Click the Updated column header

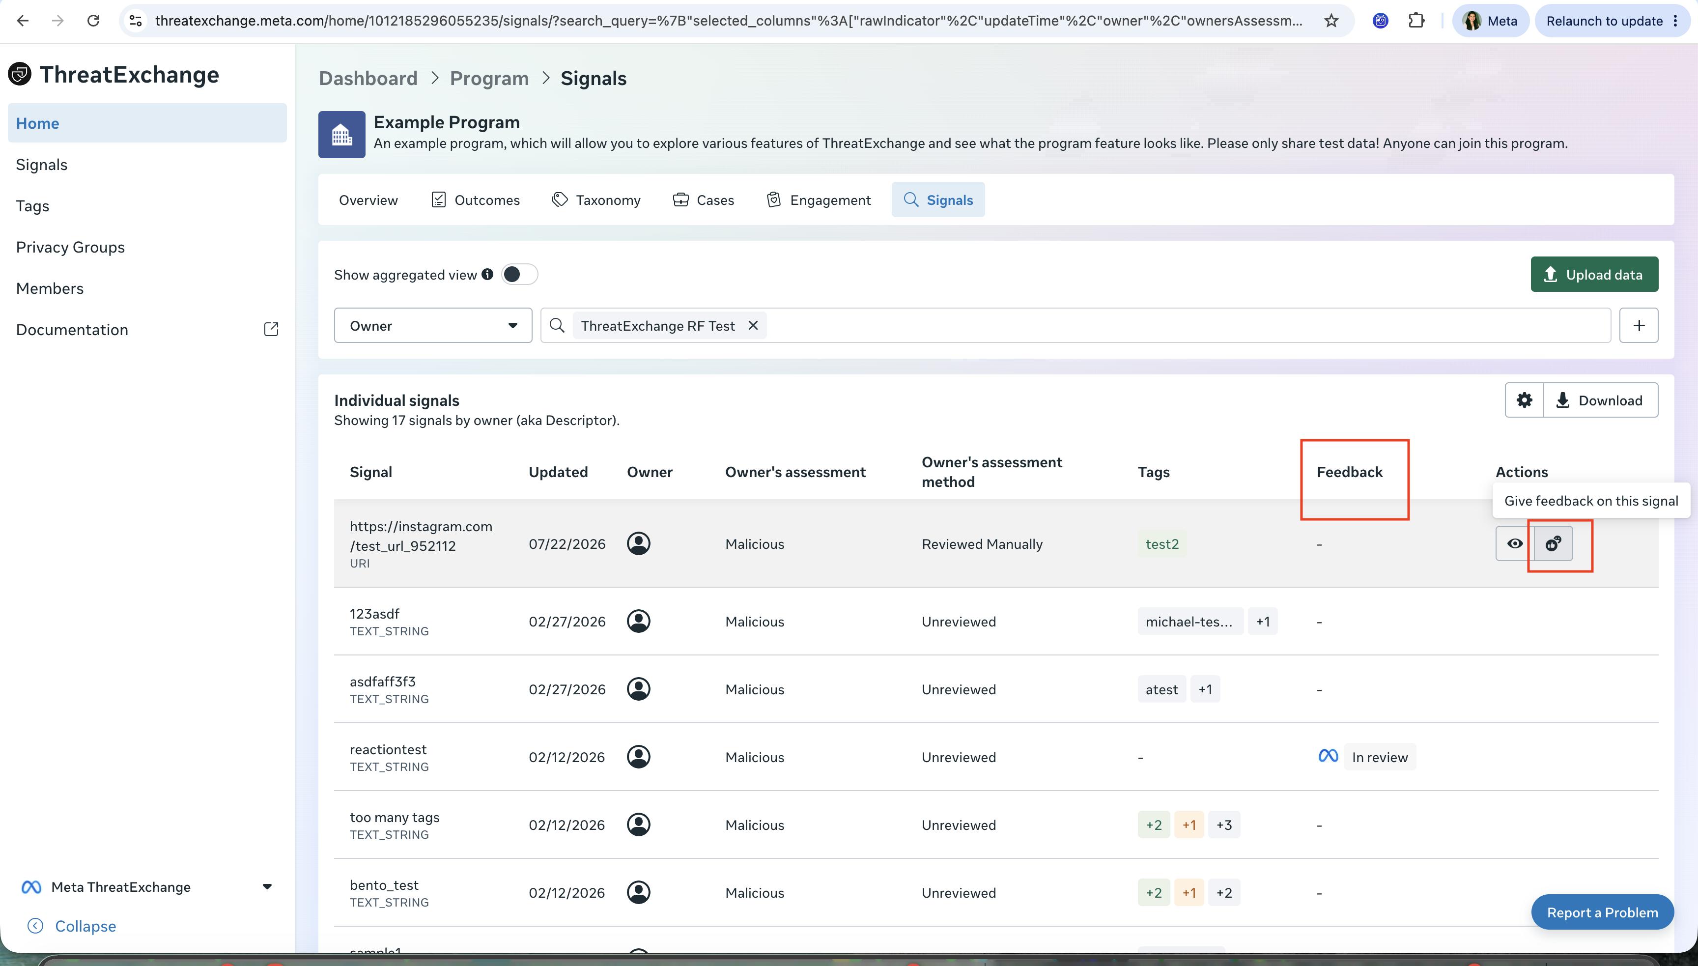pos(558,472)
